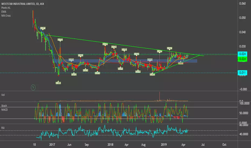This screenshot has height=148, width=251.
Task: Click the 40.0000 RSI scale value
Action: point(244,134)
